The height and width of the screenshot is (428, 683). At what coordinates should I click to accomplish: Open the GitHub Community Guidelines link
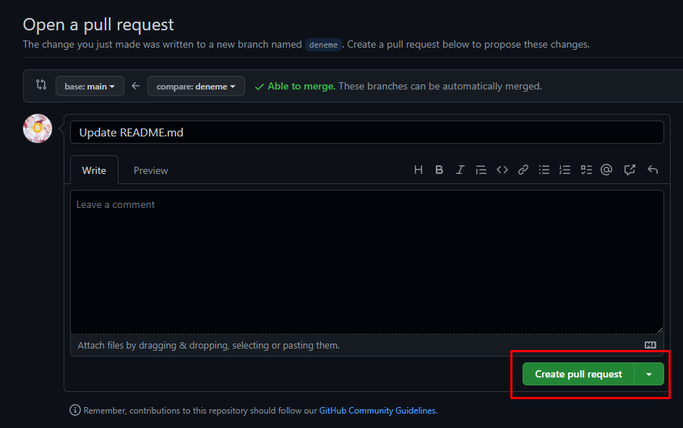point(377,411)
